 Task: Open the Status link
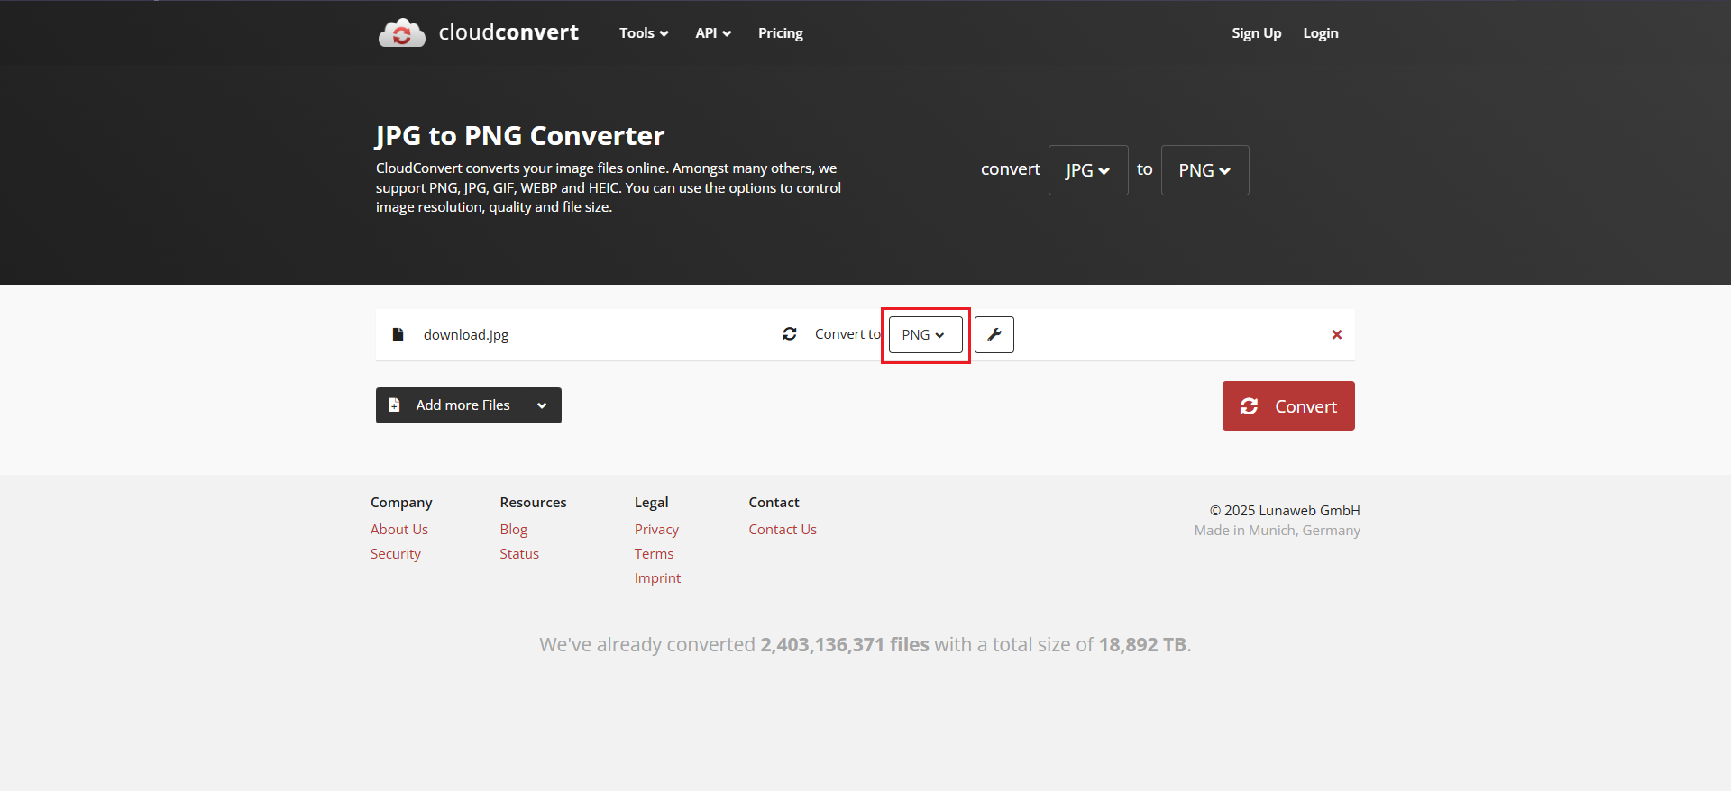519,554
